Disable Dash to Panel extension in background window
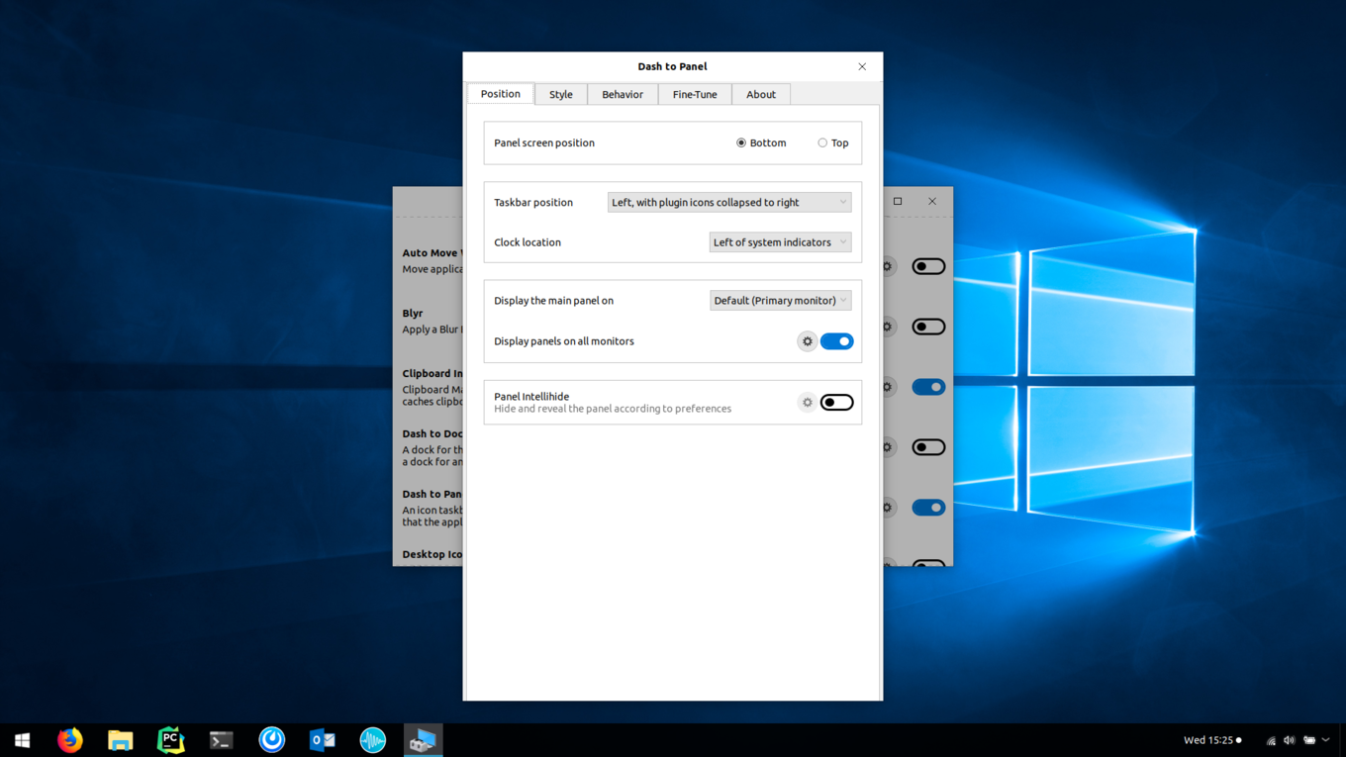Image resolution: width=1346 pixels, height=757 pixels. point(928,508)
